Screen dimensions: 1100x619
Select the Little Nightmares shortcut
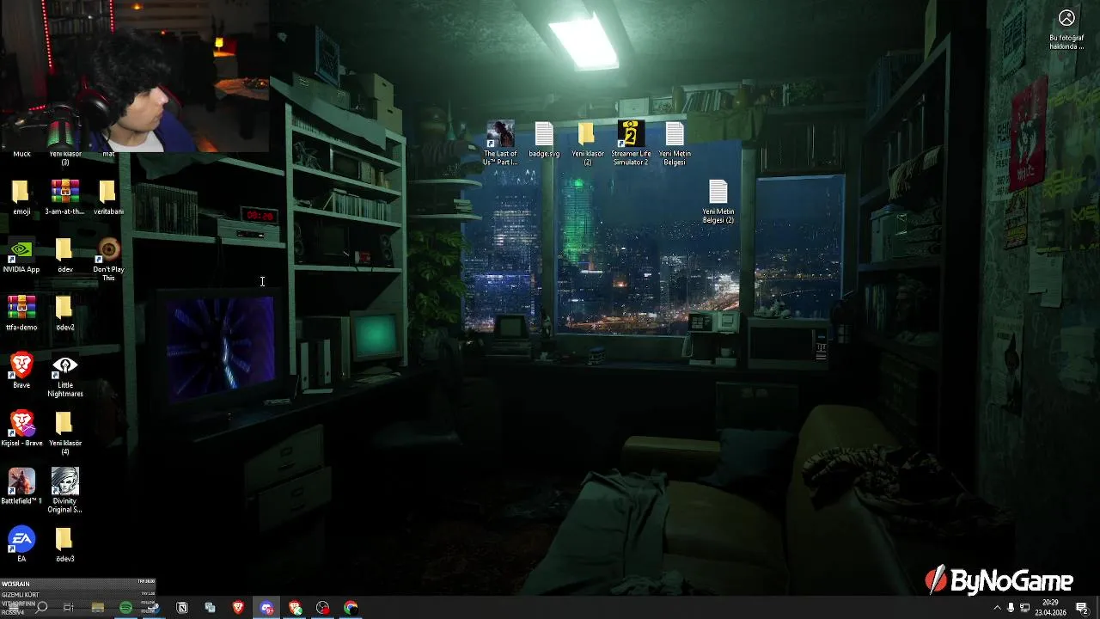pos(64,375)
